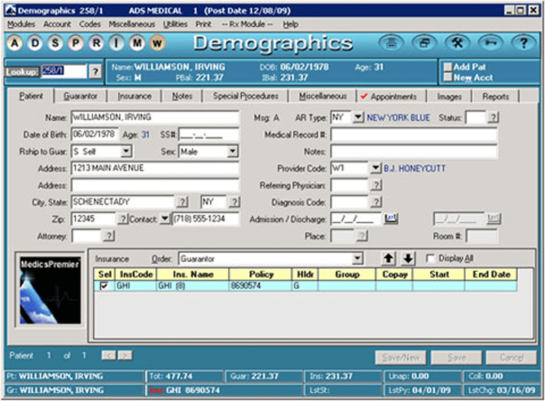Click the key icon in header

tap(488, 43)
